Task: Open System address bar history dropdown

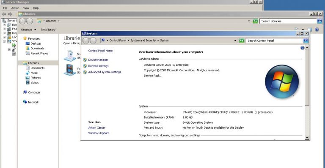Action: pyautogui.click(x=235, y=41)
